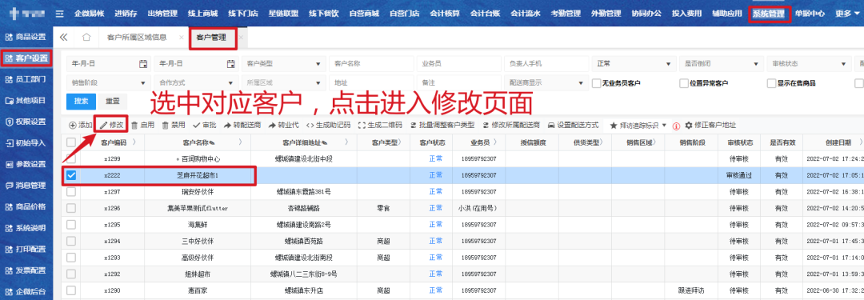Click the blue 搜索 button

tap(81, 102)
